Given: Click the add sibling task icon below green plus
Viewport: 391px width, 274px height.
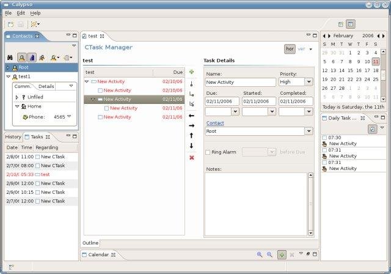Looking at the screenshot, I should click(191, 84).
